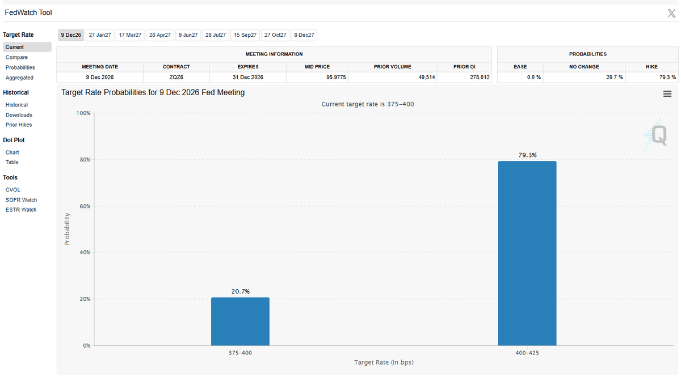Click the 20.7 % no change cell
The width and height of the screenshot is (681, 376).
pos(584,77)
